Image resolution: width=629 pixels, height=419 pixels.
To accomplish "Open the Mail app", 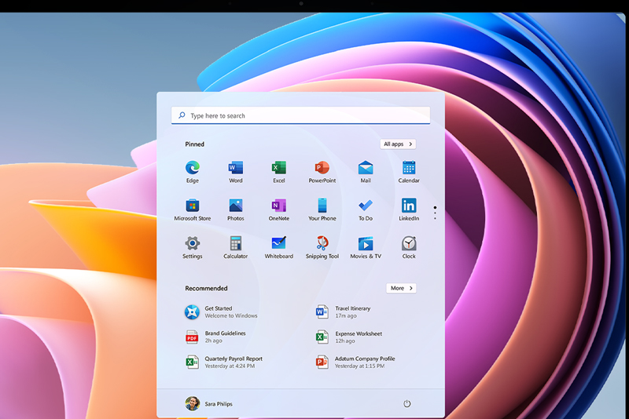I will tap(366, 171).
